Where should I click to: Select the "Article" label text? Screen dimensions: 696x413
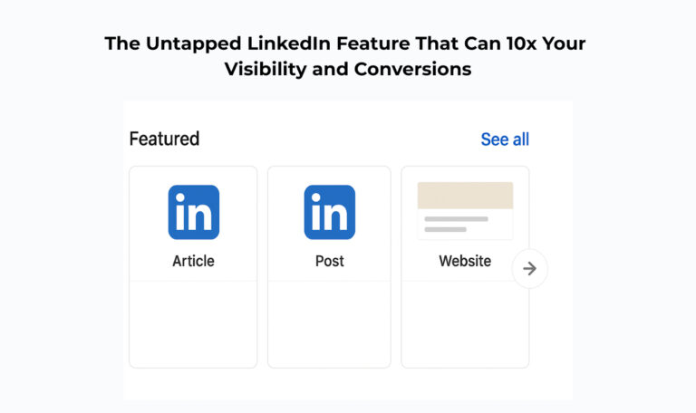coord(193,261)
